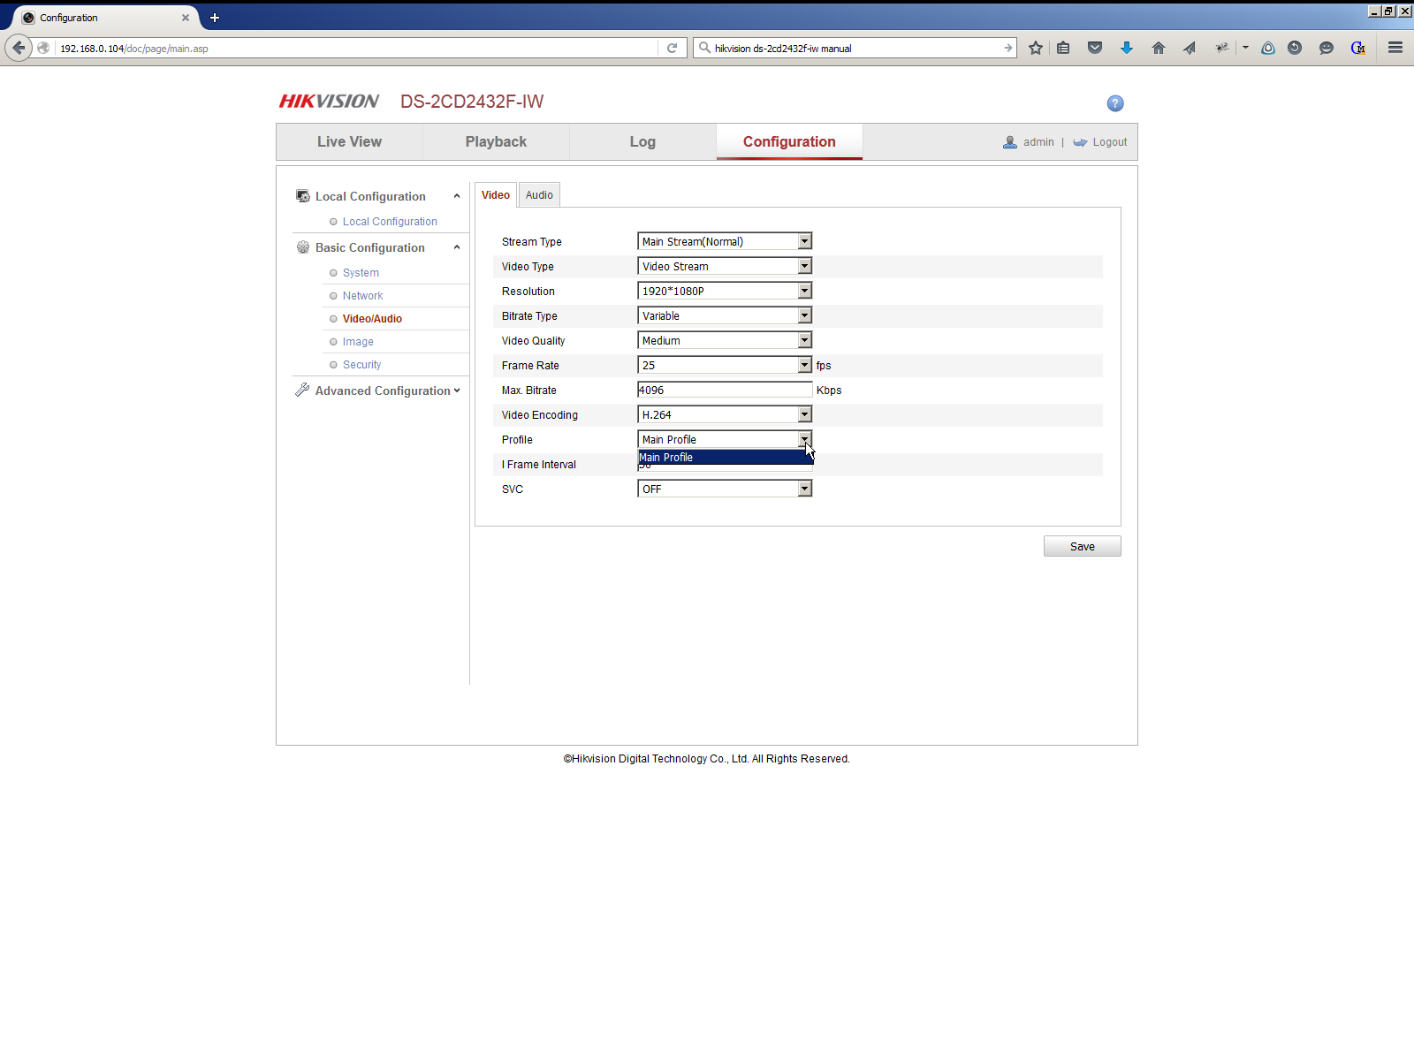
Task: Click the Advanced Configuration wrench icon
Action: click(302, 390)
